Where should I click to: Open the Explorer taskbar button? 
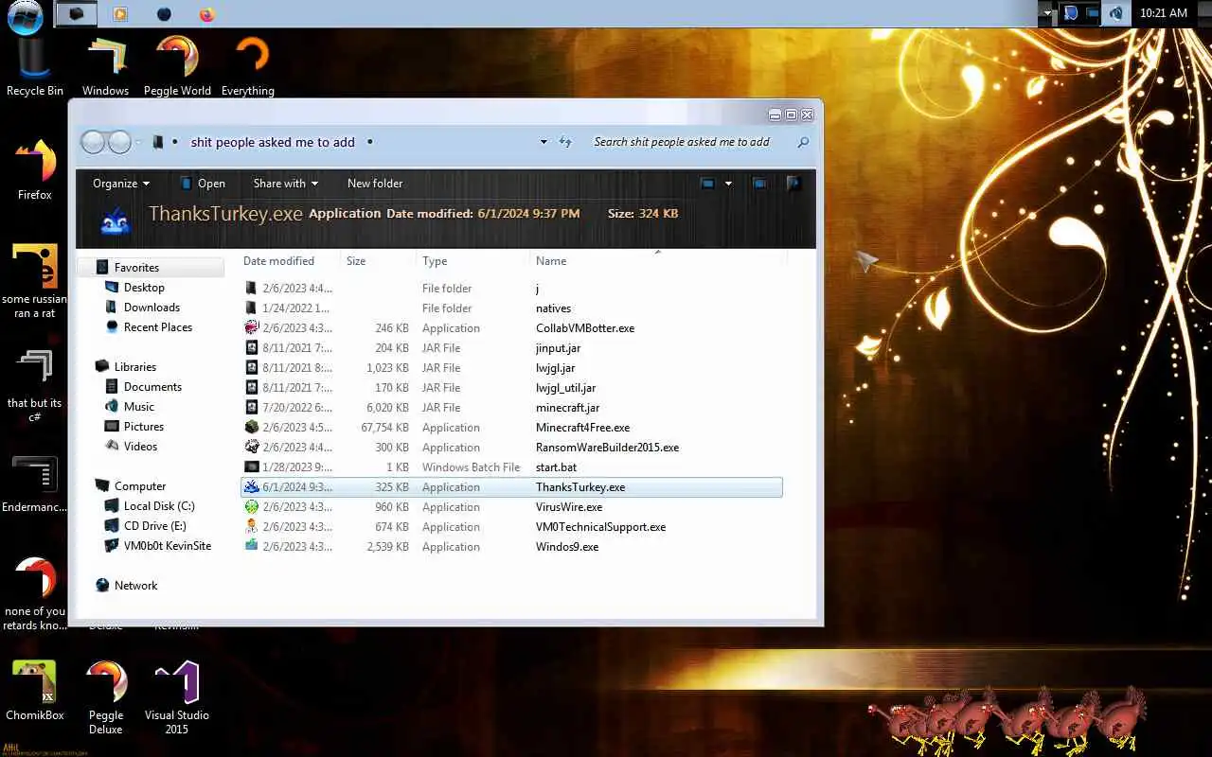[x=77, y=14]
